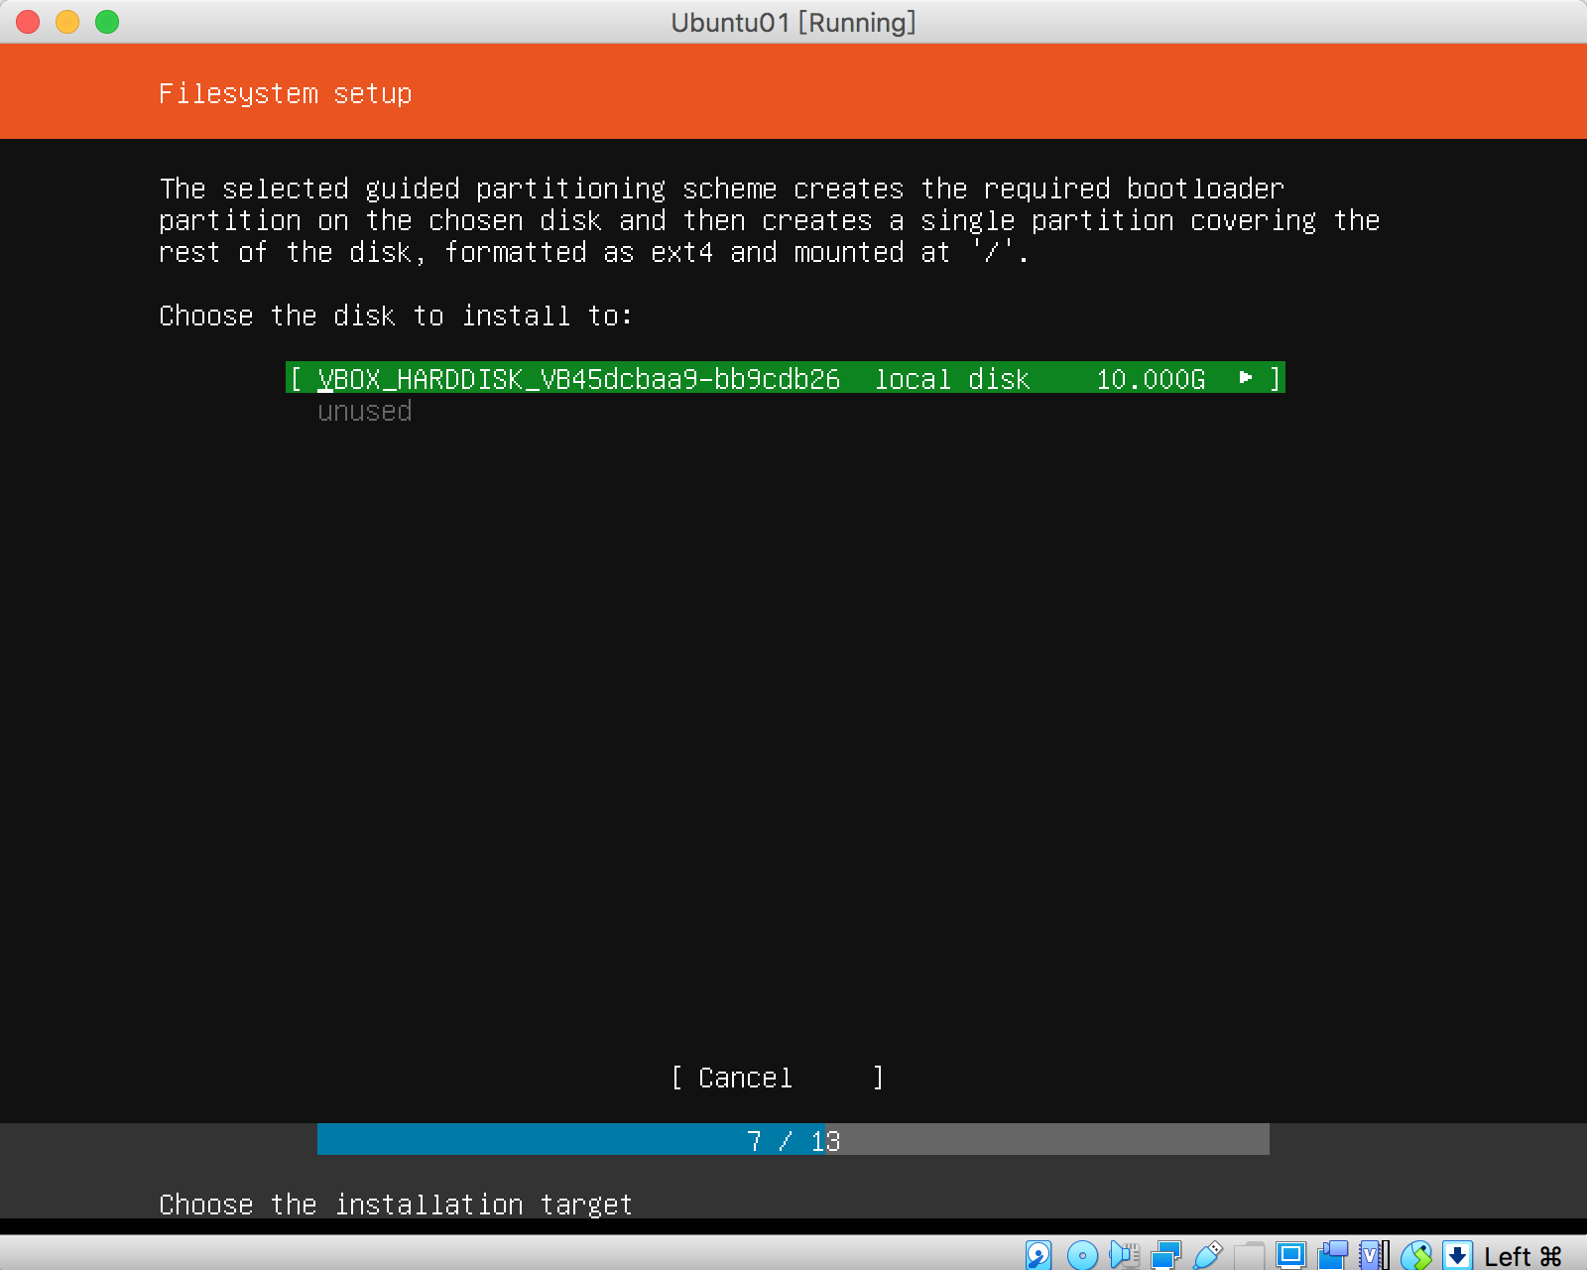This screenshot has height=1270, width=1587.
Task: Close the Ubuntu01 VM window
Action: (28, 22)
